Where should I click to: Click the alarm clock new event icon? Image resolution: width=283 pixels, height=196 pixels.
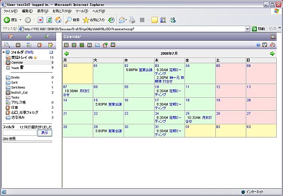tap(105, 45)
